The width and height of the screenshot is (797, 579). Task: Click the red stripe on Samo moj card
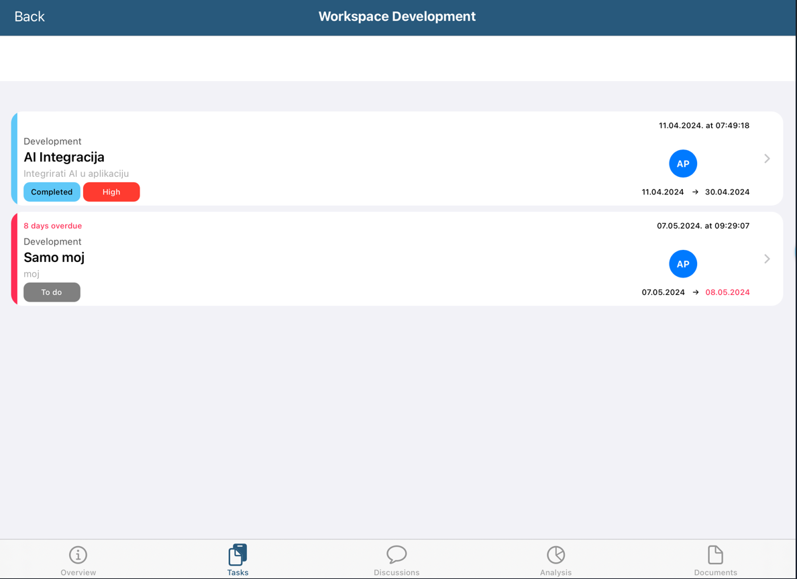click(x=14, y=259)
